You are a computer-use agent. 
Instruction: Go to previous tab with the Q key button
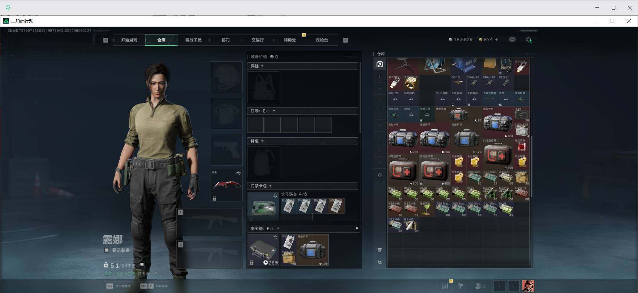(106, 40)
